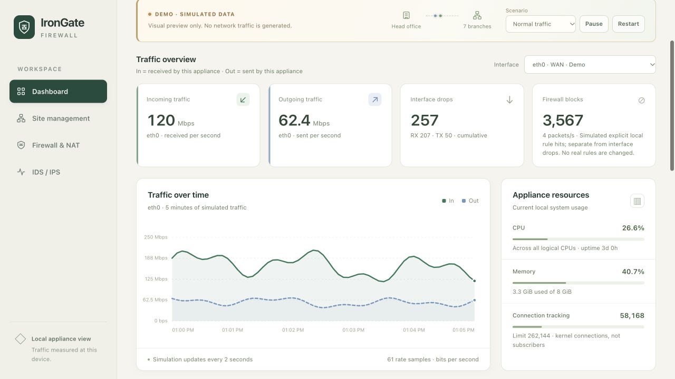Click the CPU usage progress bar
Image resolution: width=675 pixels, height=379 pixels.
pos(578,239)
